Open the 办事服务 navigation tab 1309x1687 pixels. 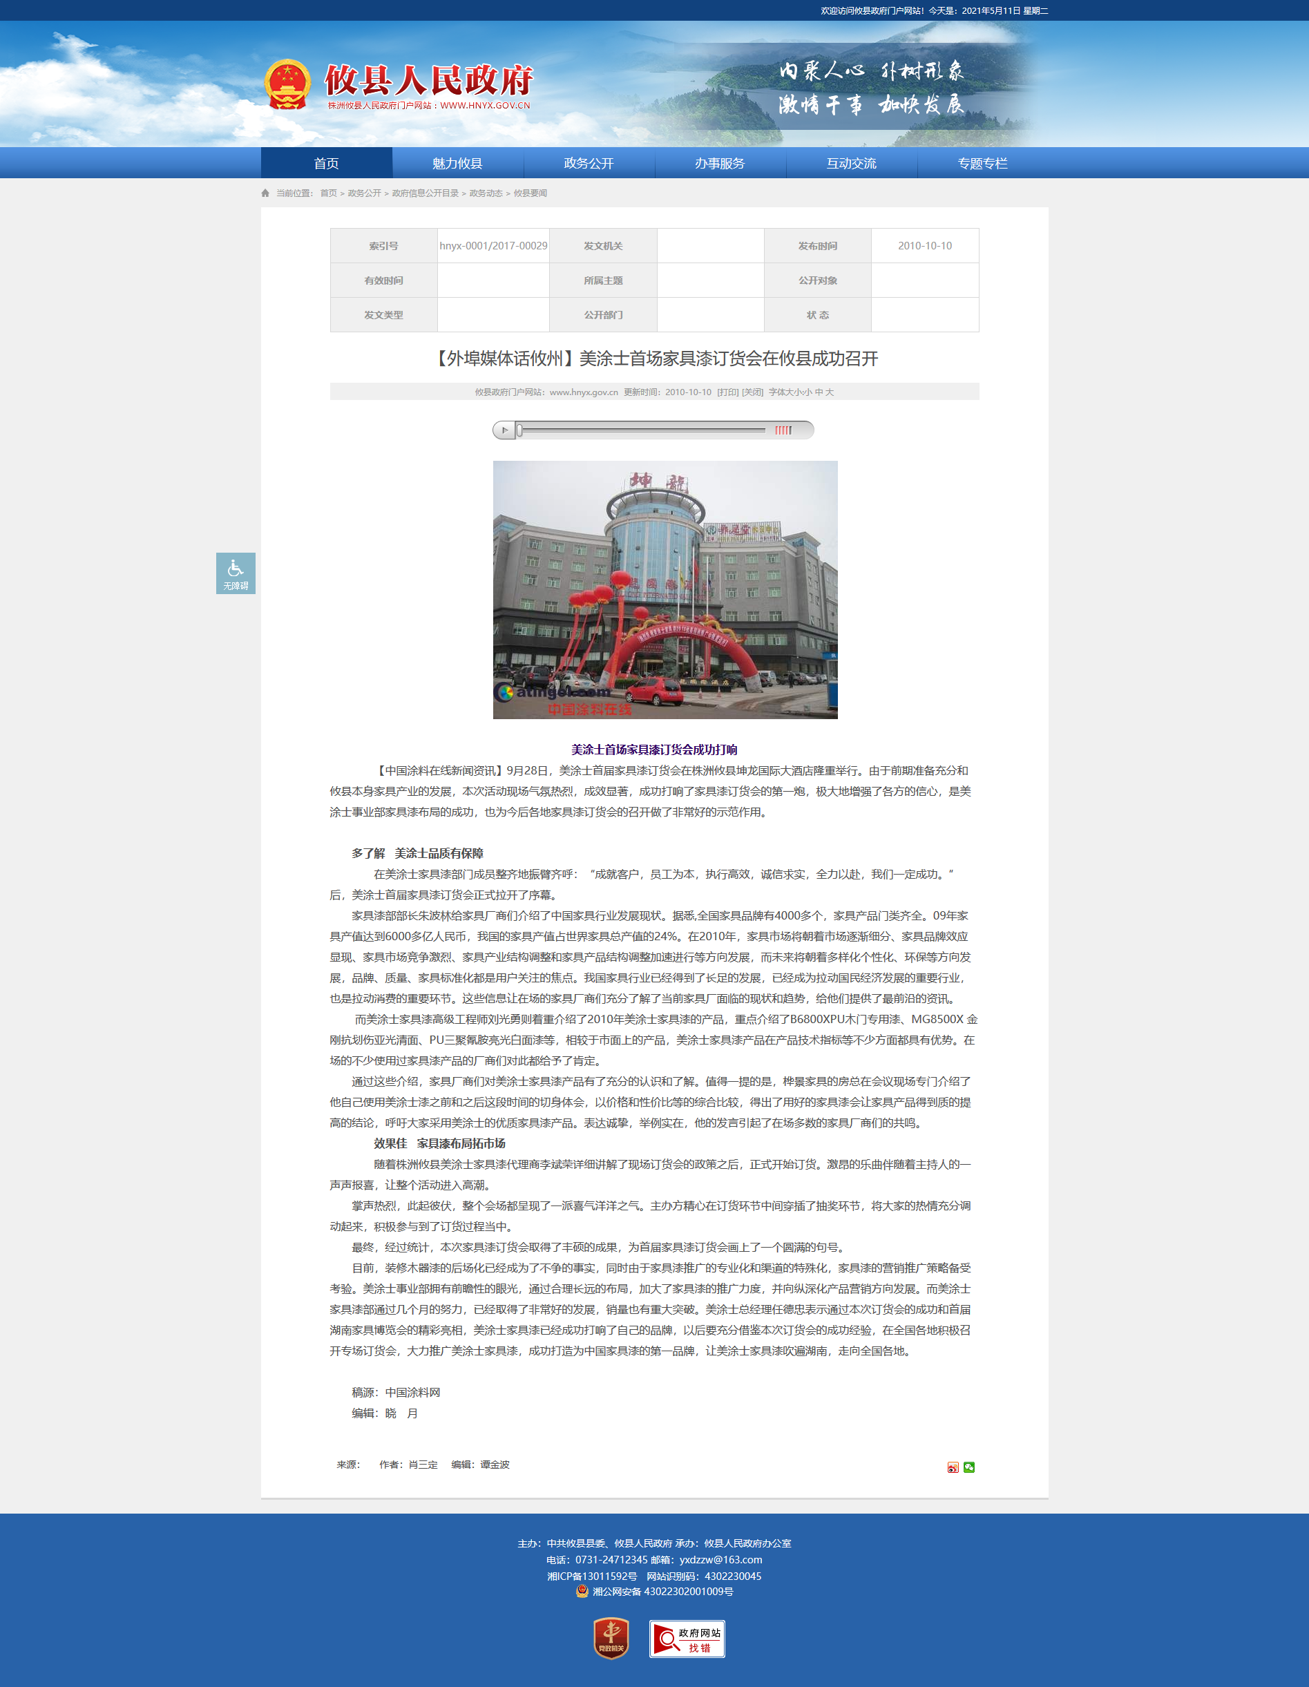pyautogui.click(x=720, y=163)
